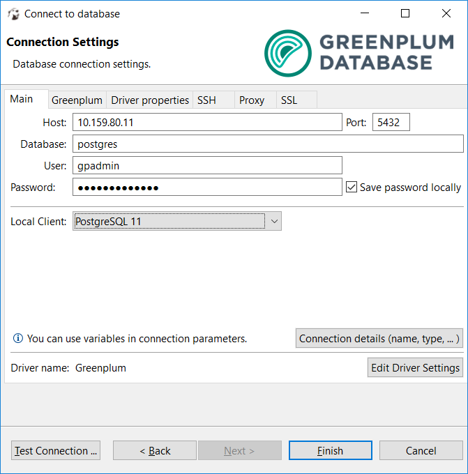Click the info icon next to variables hint
The width and height of the screenshot is (468, 474).
coord(18,338)
